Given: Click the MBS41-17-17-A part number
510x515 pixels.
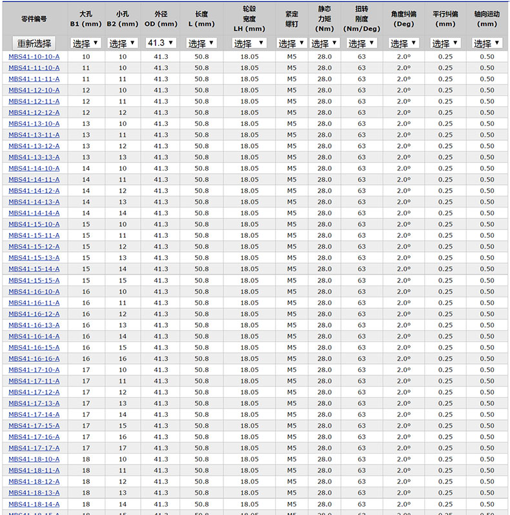Looking at the screenshot, I should tap(34, 448).
